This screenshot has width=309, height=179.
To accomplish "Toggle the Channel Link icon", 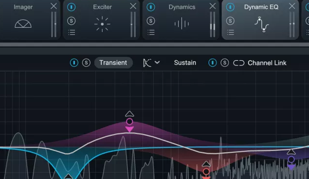I will coord(238,63).
